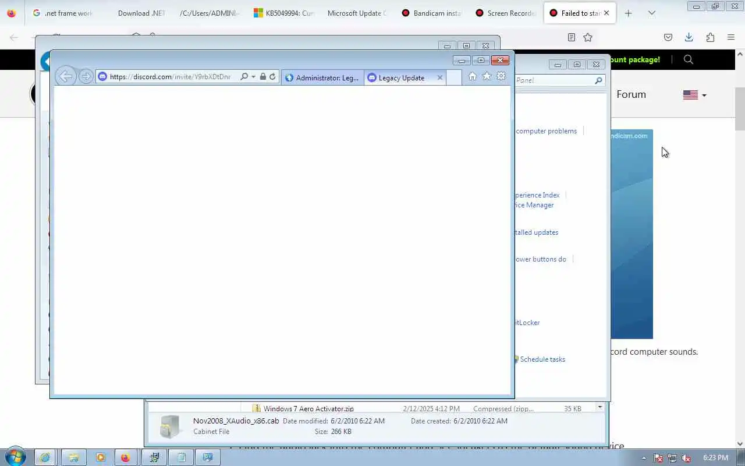Open the Forum link on Bandicam site

pos(631,94)
